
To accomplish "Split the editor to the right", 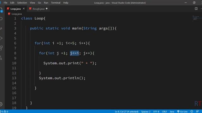I will pos(196,9).
